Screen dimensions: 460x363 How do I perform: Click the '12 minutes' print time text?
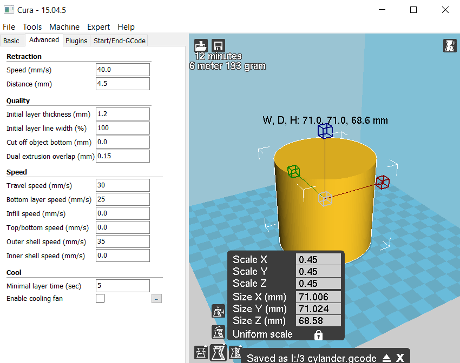click(x=219, y=56)
